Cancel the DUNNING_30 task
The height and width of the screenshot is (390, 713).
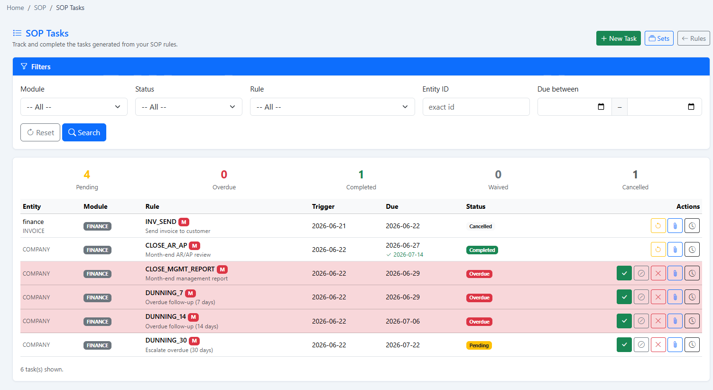658,344
